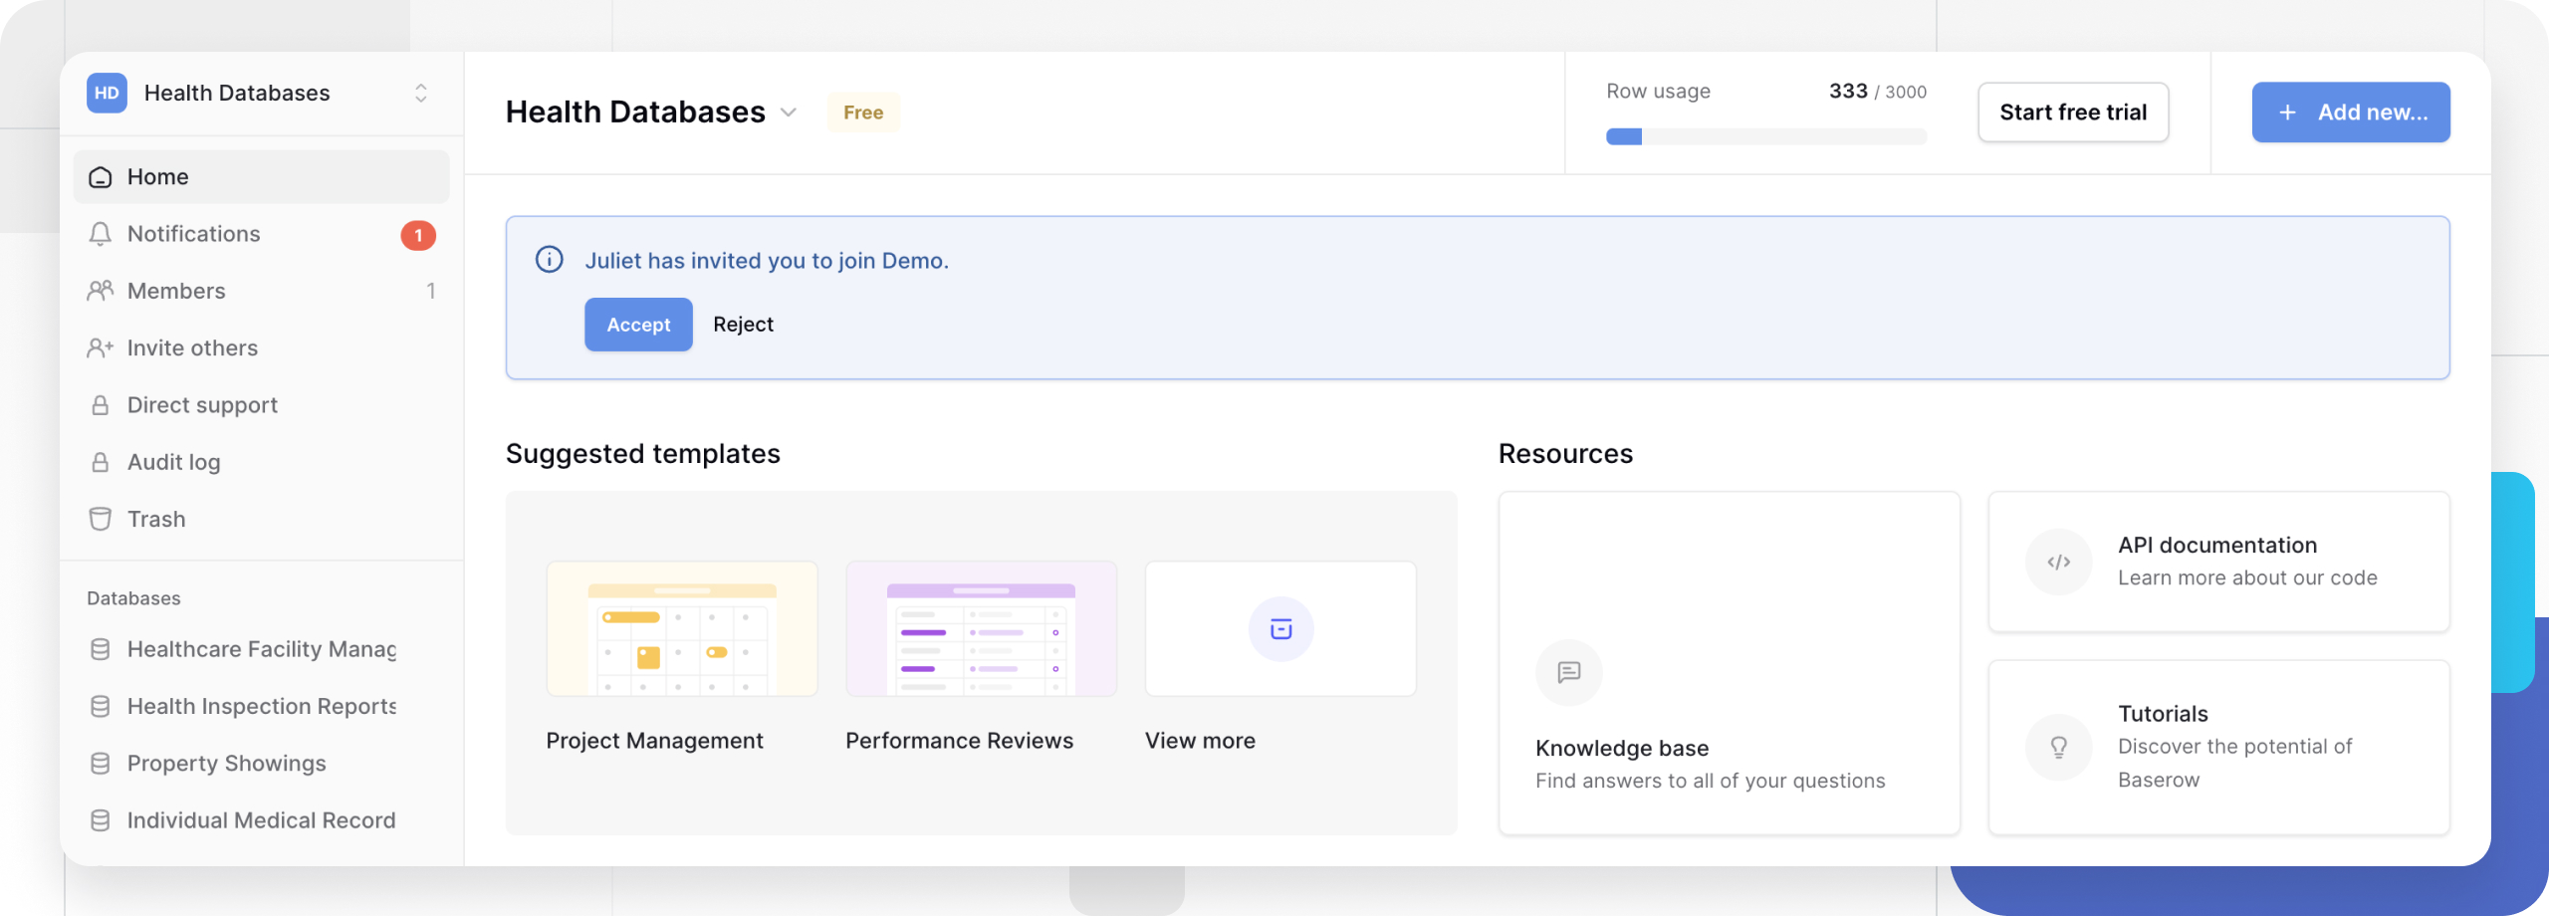2549x916 pixels.
Task: Open the workspace switcher chevron
Action: pyautogui.click(x=421, y=93)
